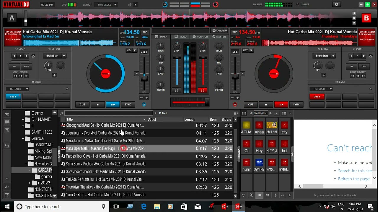Open deck B KEY dropdown
This screenshot has height=212, width=378.
pyautogui.click(x=248, y=50)
